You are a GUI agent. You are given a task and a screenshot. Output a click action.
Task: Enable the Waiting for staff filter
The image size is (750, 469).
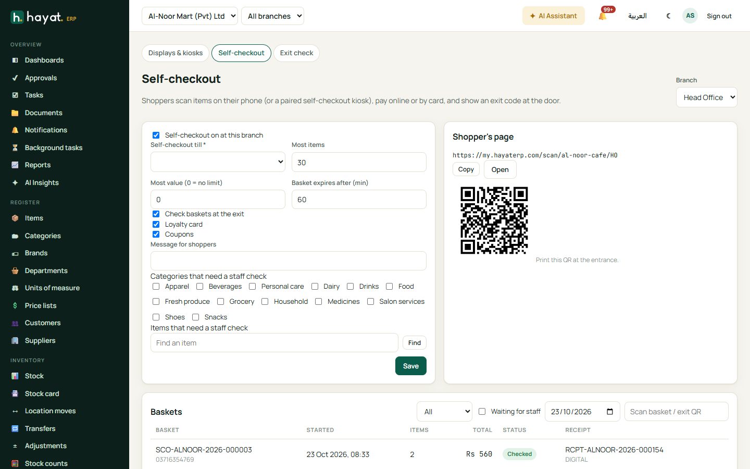point(482,412)
